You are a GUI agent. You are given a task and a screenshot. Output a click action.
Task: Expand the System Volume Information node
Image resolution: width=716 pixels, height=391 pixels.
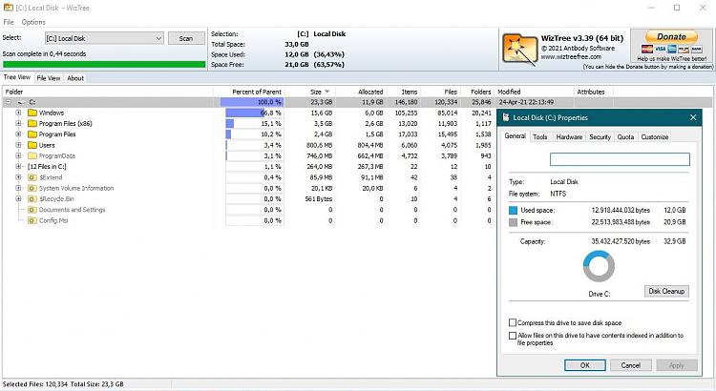[19, 188]
